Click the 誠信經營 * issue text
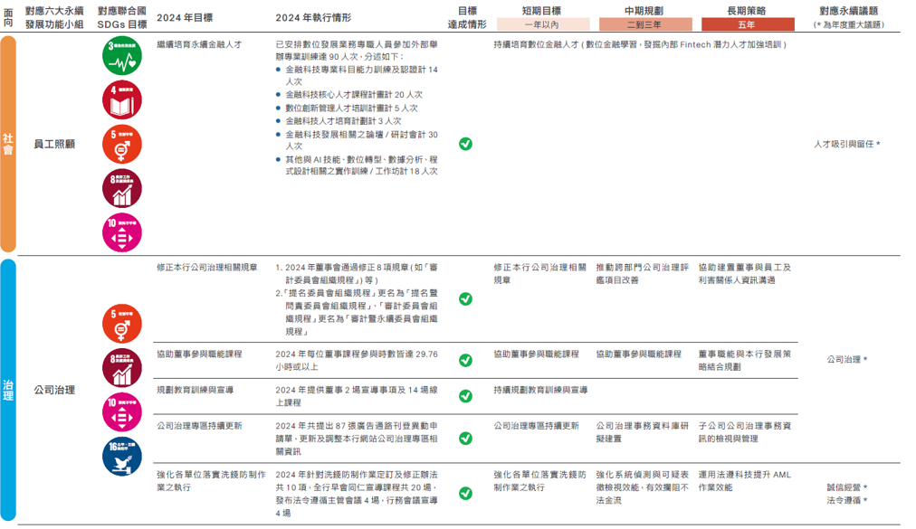Viewport: 916px width, 529px height. [x=847, y=487]
